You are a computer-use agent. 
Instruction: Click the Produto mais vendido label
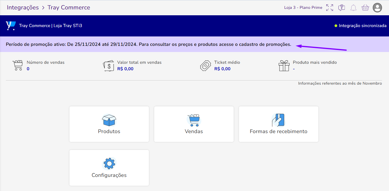(315, 62)
